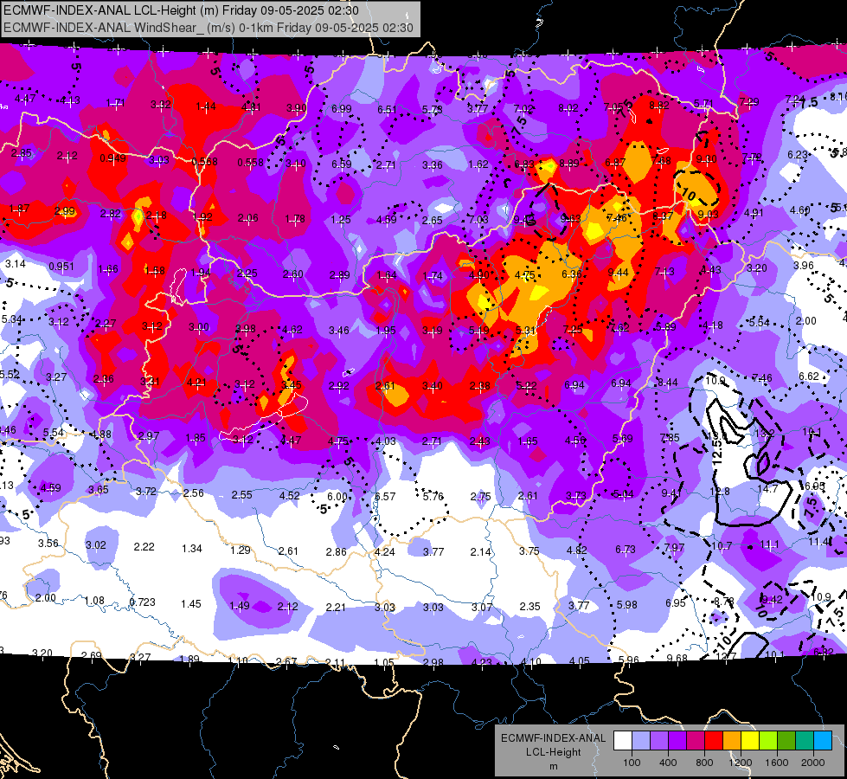Click the wind shear value 9.68
The height and width of the screenshot is (779, 847).
tap(677, 658)
